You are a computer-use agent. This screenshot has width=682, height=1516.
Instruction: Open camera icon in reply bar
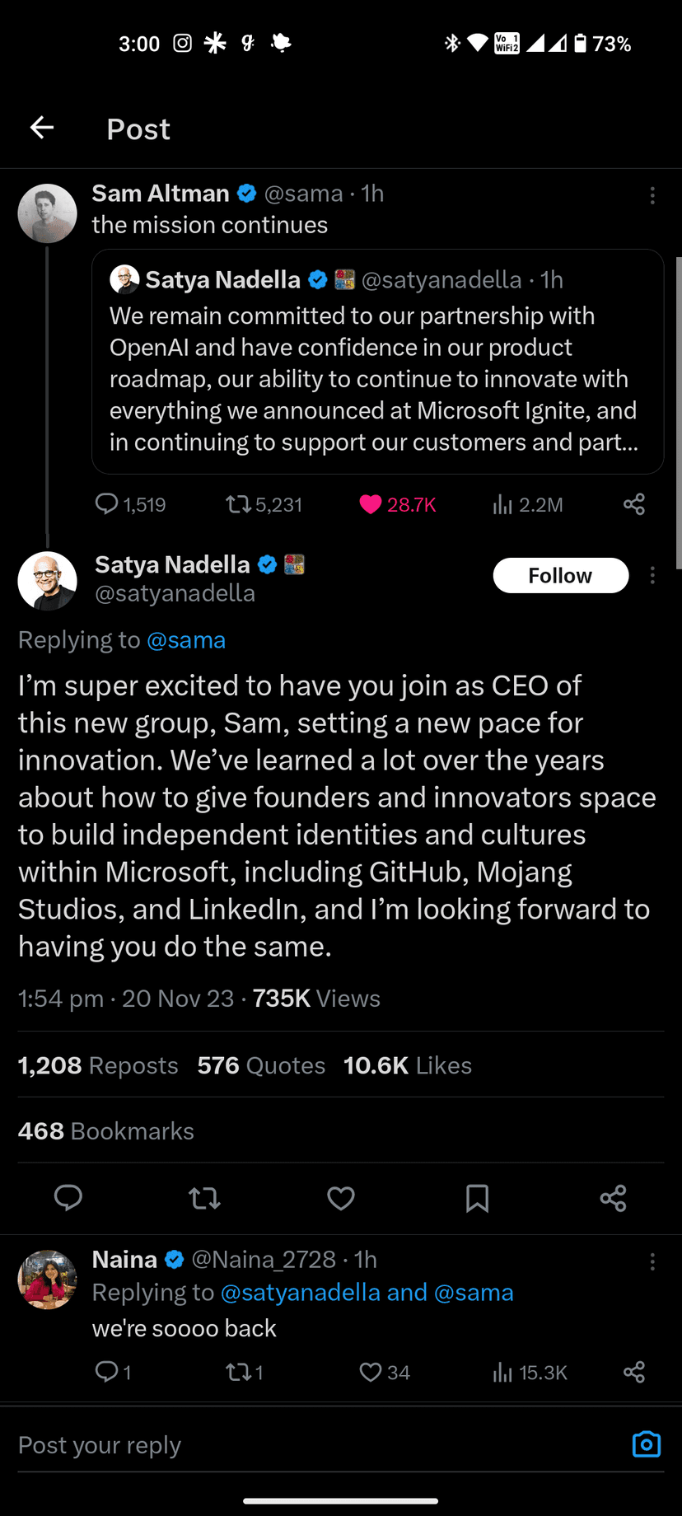click(x=647, y=1444)
